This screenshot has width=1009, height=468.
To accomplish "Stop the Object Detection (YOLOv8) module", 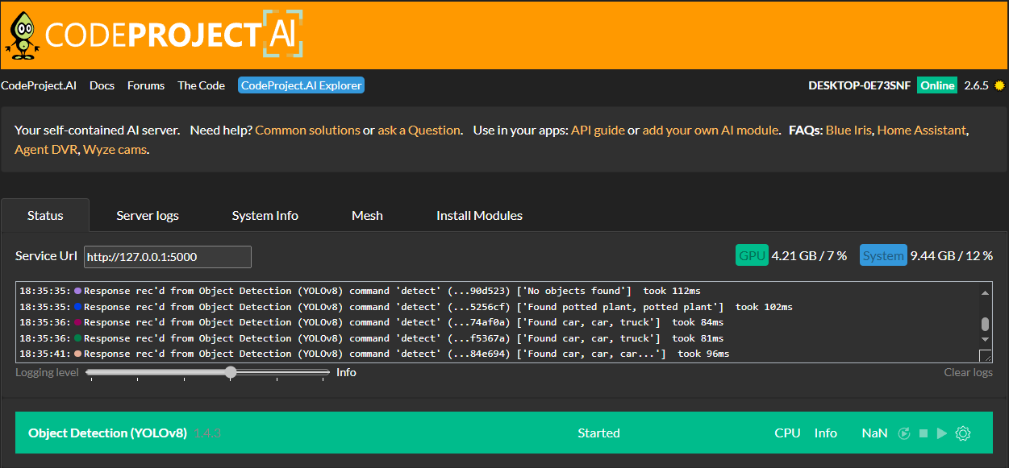I will (924, 433).
